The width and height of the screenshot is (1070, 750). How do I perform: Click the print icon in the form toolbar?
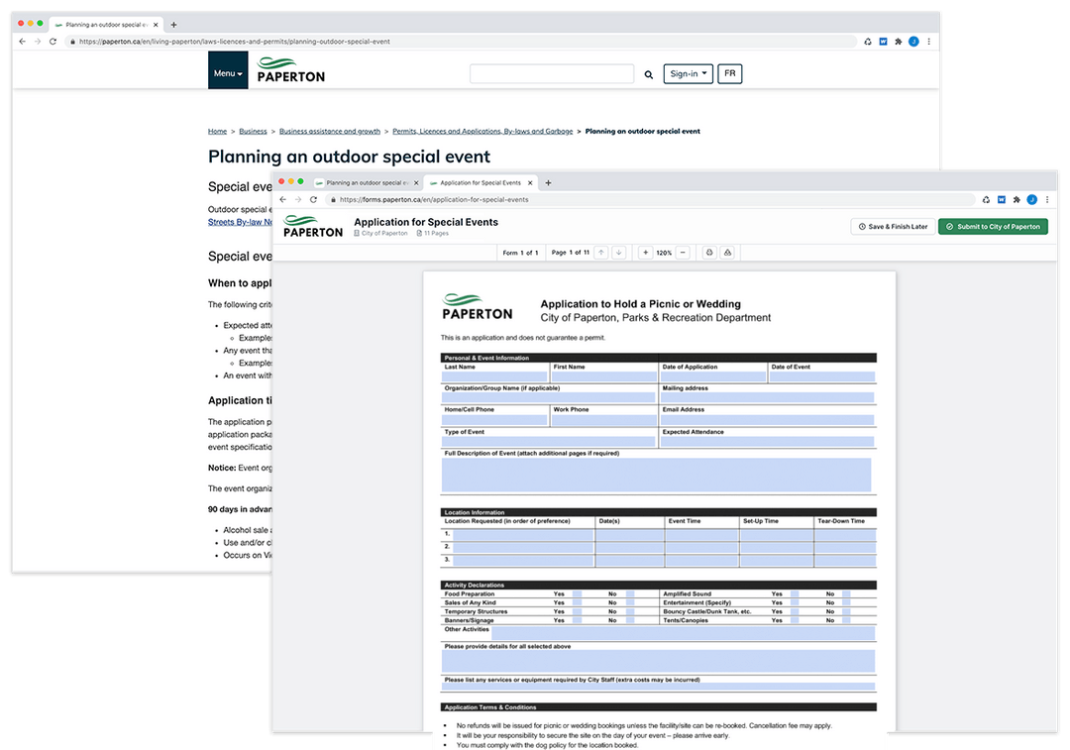tap(709, 253)
